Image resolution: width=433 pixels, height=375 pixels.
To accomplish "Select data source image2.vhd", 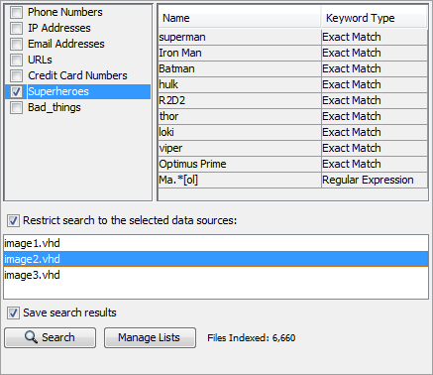I will [x=216, y=259].
